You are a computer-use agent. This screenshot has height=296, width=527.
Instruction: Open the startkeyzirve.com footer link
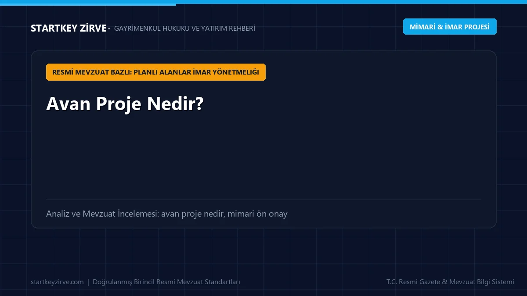(x=57, y=282)
